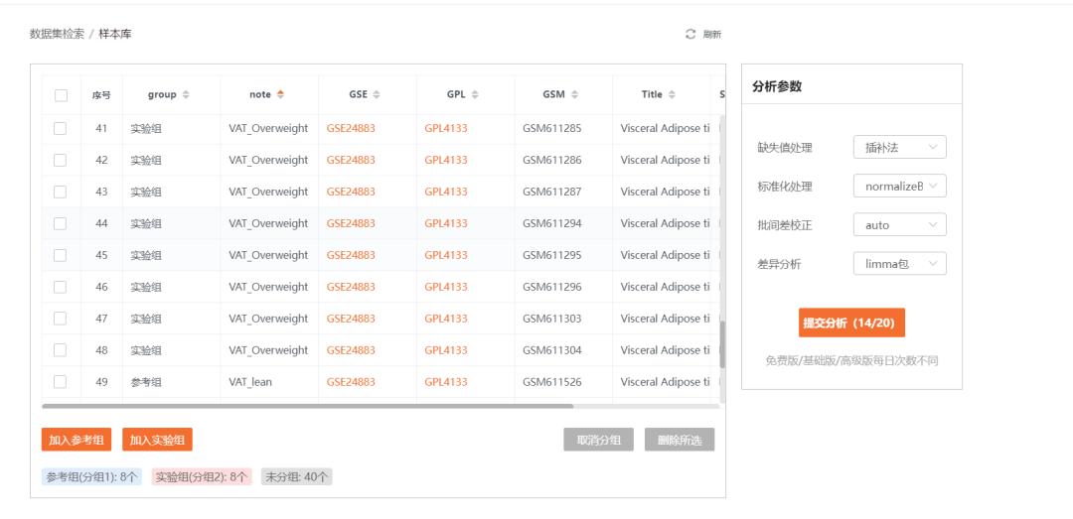1073x519 pixels.
Task: Submit analysis with 提交分析 button
Action: point(852,323)
